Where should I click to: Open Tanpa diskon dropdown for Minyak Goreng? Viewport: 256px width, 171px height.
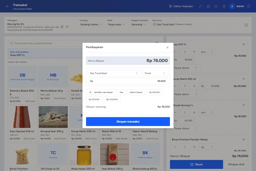pos(186,129)
